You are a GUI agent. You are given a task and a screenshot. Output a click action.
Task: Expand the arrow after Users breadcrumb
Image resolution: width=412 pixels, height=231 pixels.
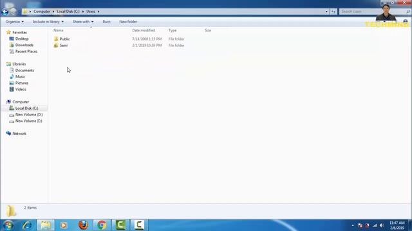pos(98,12)
